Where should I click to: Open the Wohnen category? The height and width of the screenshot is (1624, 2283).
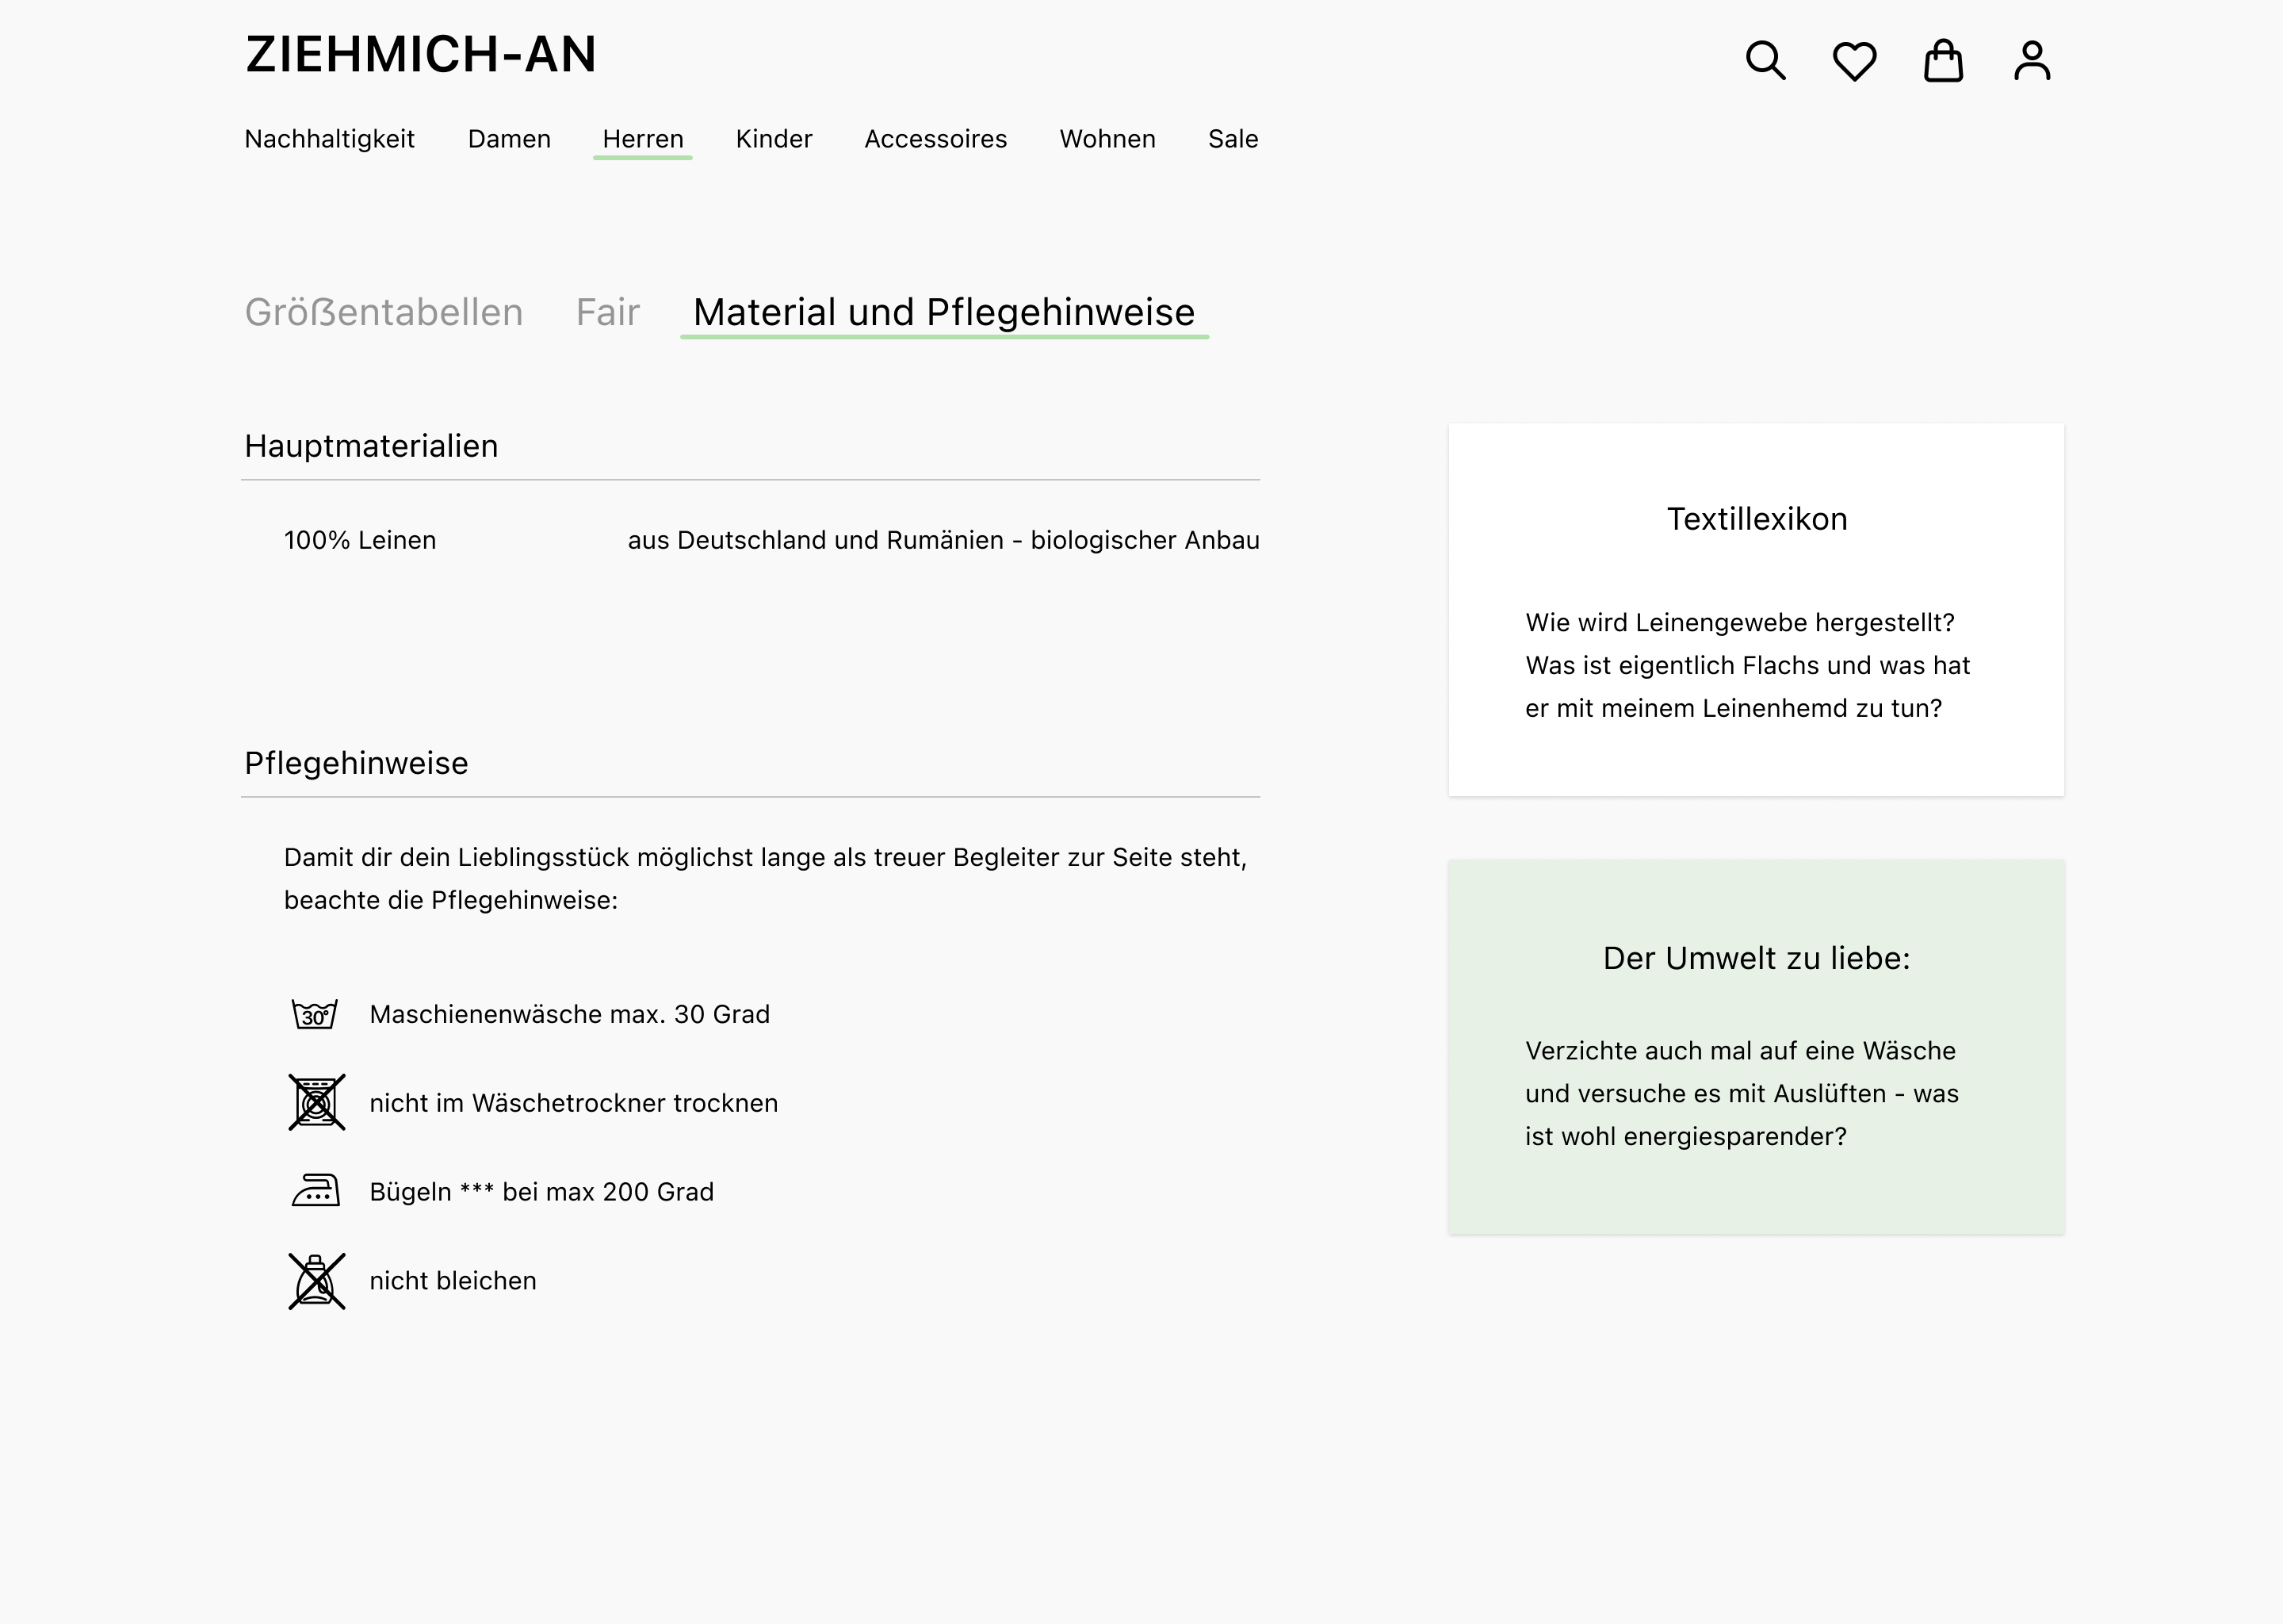coord(1107,139)
